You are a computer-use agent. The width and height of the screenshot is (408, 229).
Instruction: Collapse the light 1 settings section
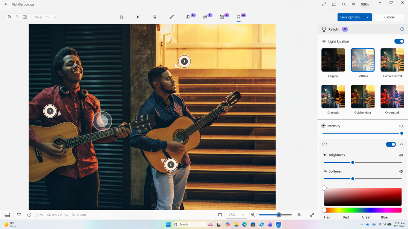(x=401, y=144)
